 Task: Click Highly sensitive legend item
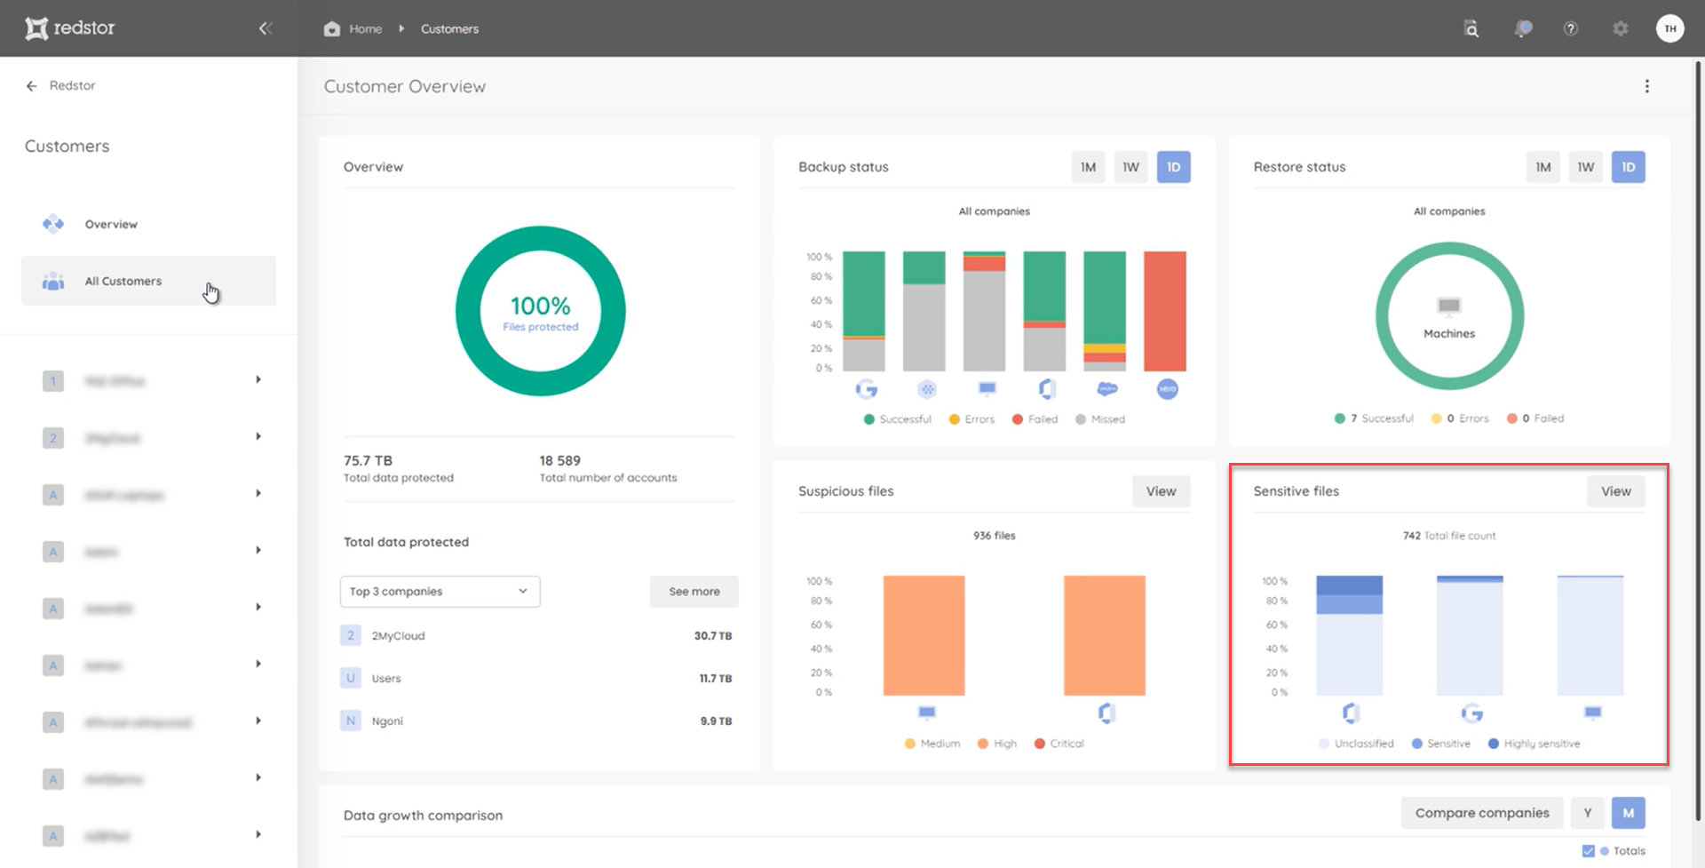pyautogui.click(x=1534, y=744)
